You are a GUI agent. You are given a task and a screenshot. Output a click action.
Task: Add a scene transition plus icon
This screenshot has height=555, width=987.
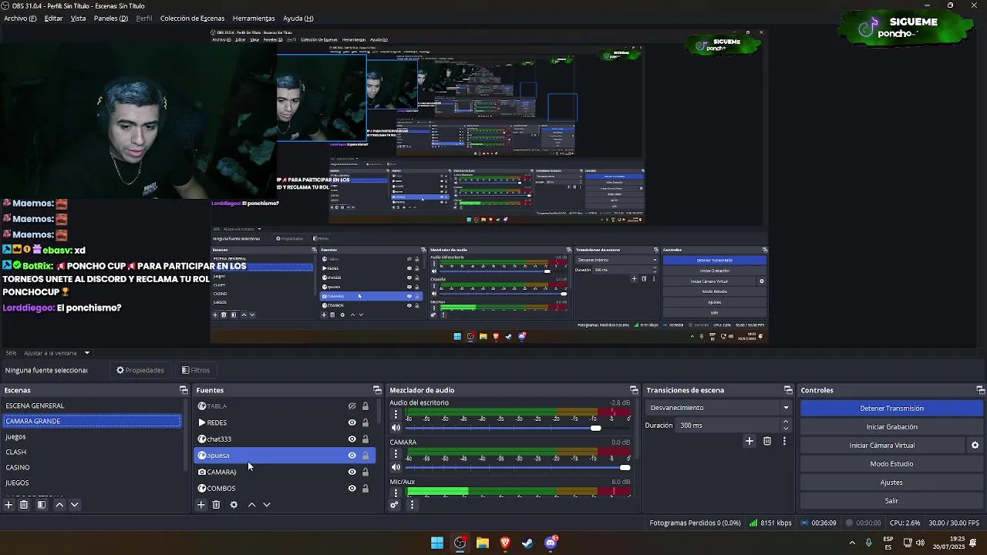click(x=749, y=441)
